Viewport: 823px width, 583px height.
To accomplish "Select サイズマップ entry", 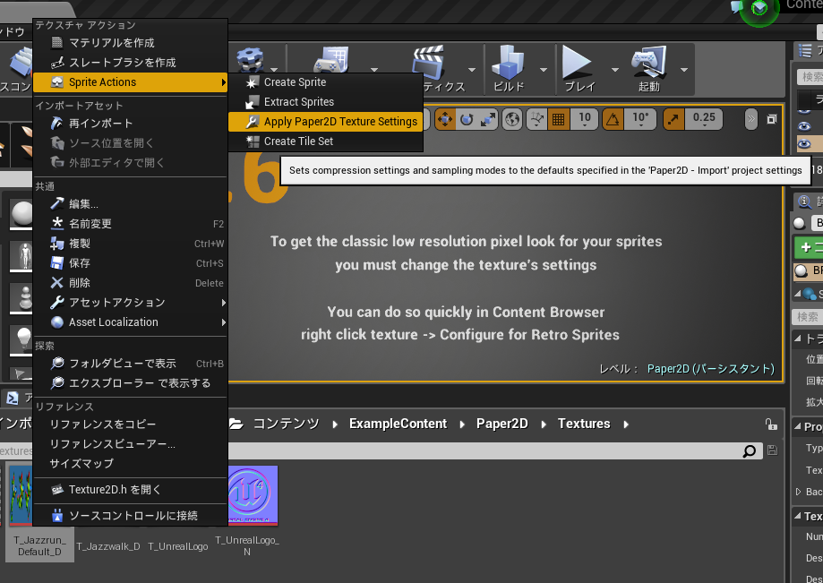I will (130, 463).
